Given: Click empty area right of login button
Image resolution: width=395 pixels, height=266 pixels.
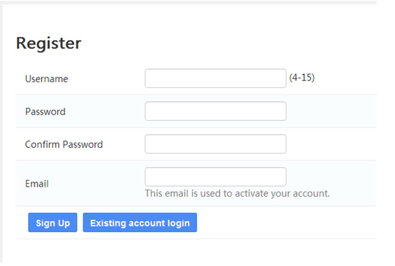Looking at the screenshot, I should 287,222.
